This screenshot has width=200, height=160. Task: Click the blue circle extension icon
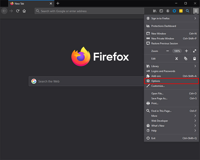174,11
